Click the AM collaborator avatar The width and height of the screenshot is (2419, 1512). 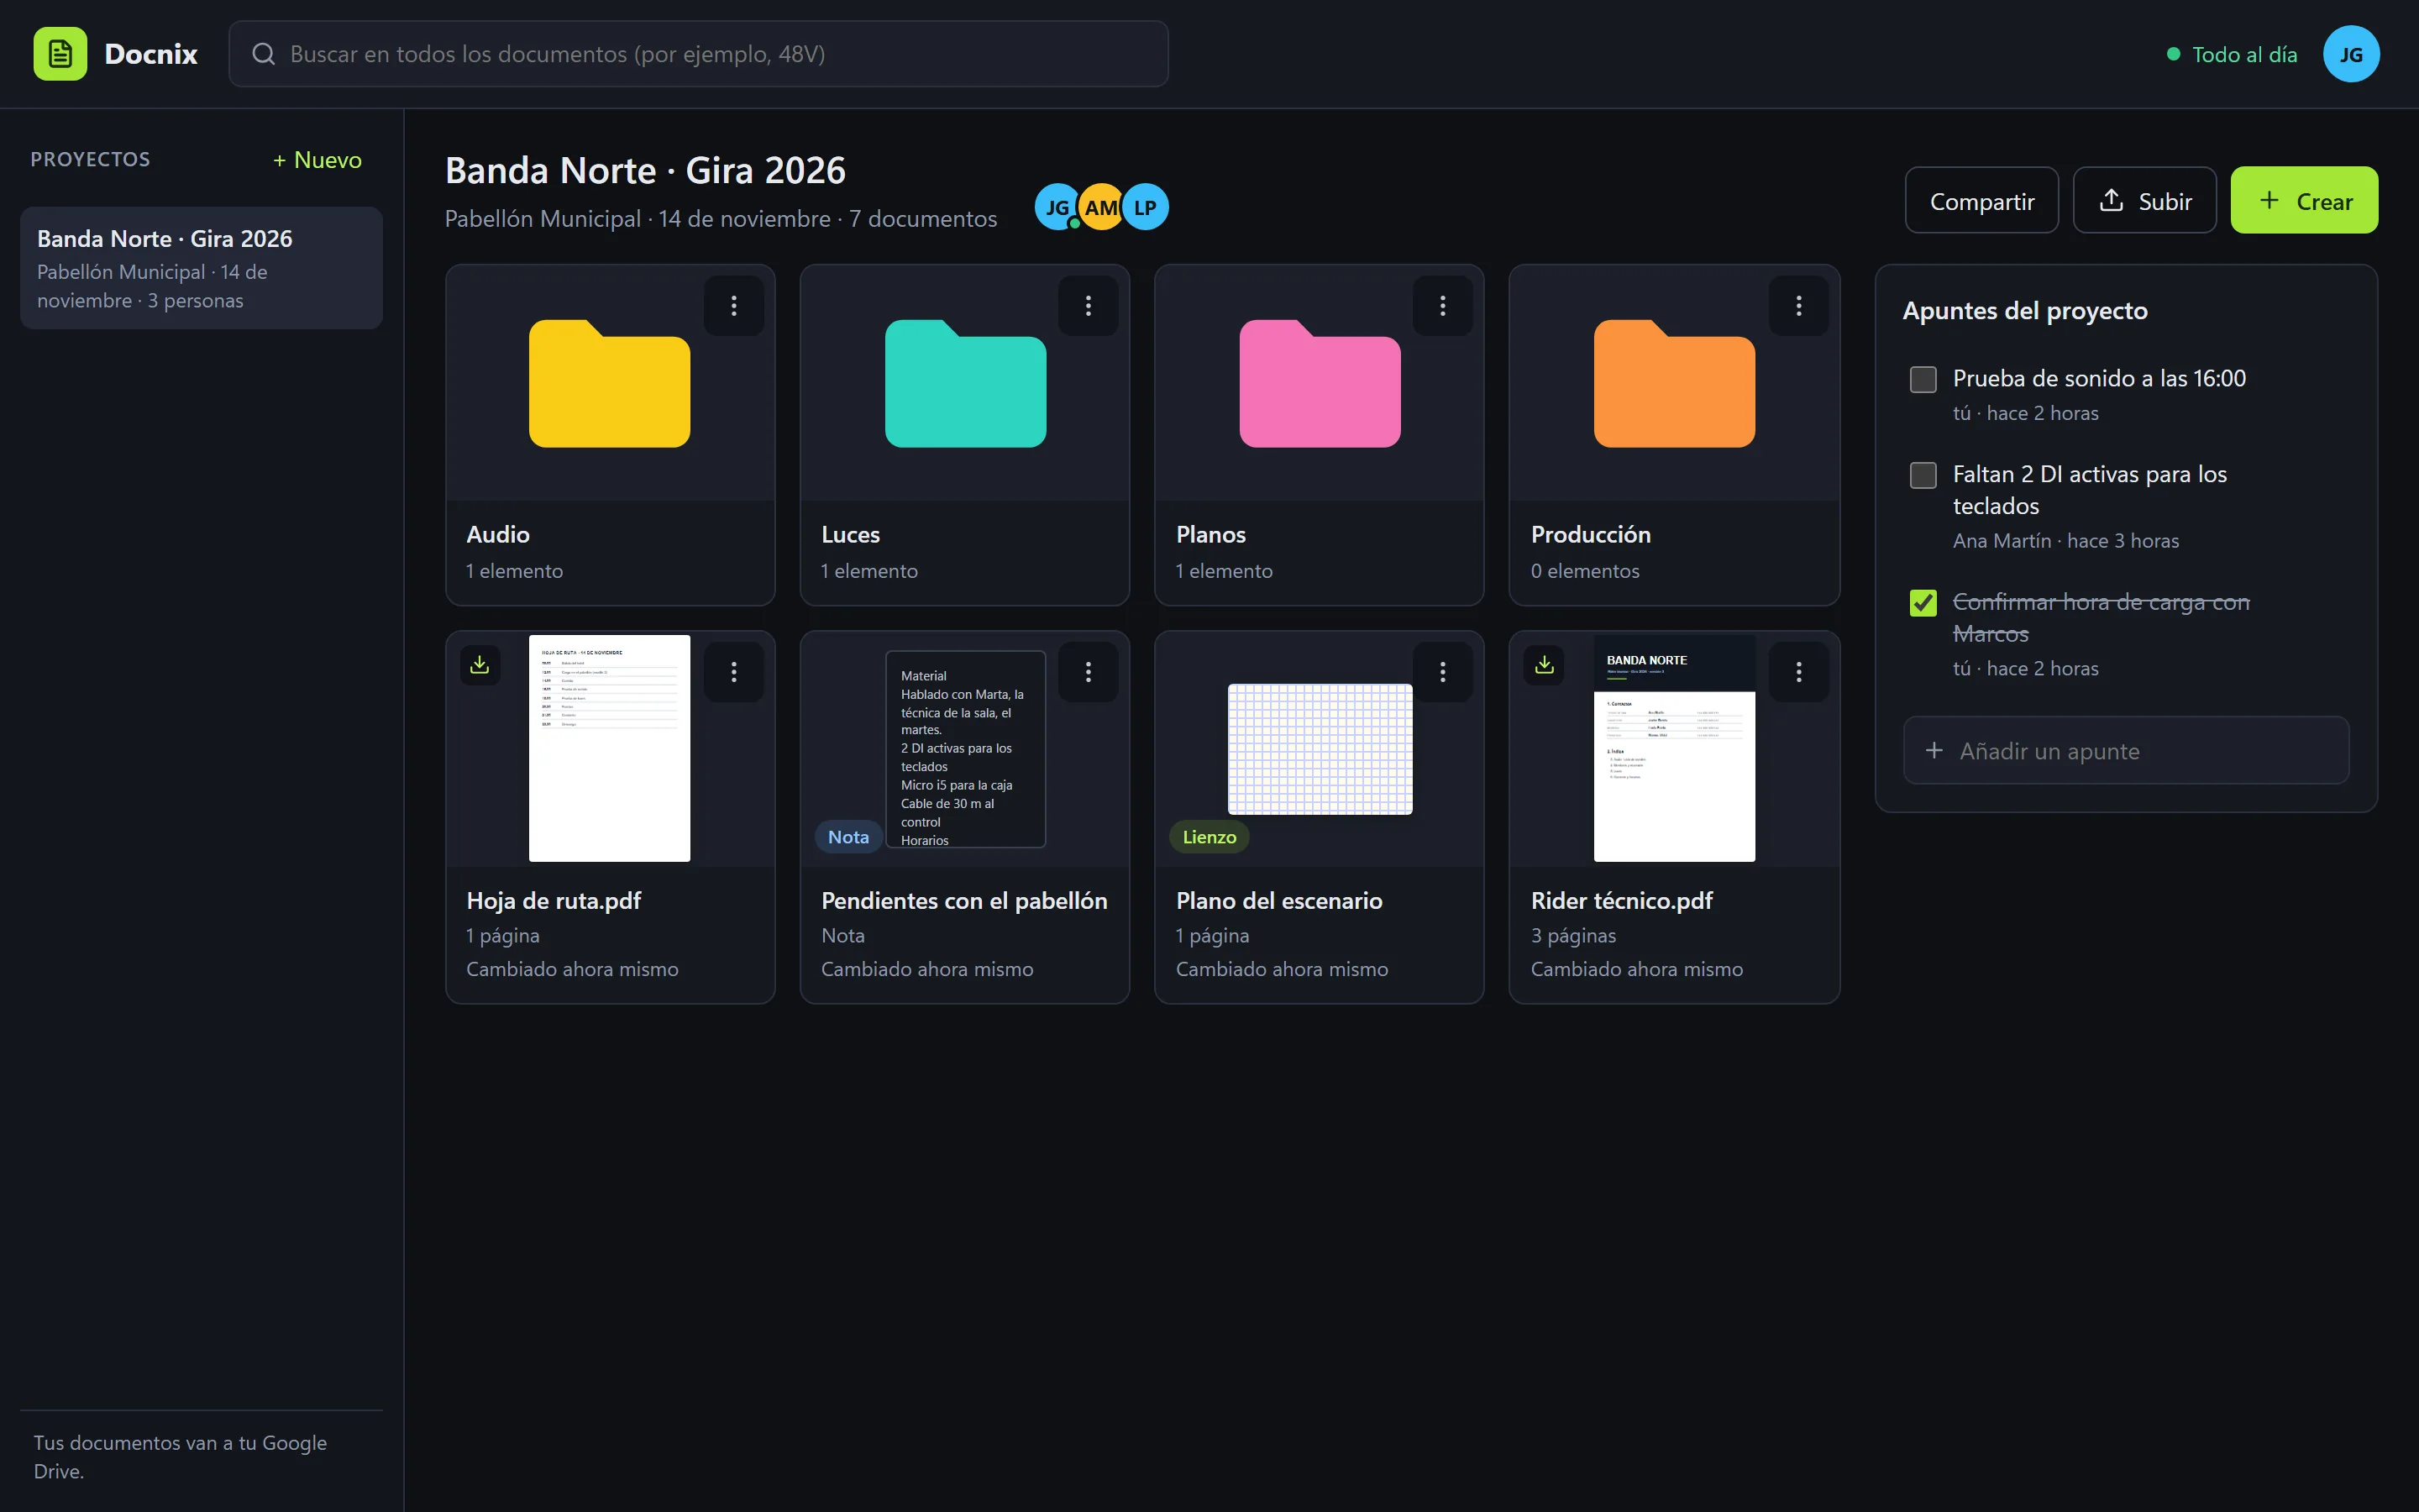[1101, 207]
